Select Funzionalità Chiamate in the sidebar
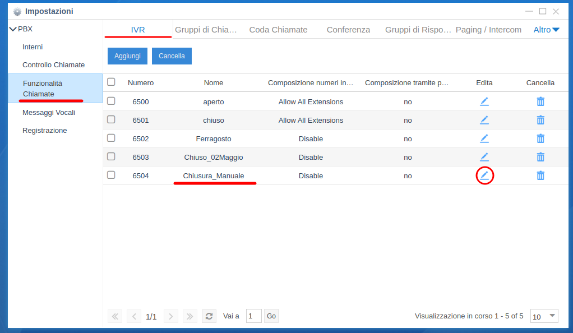 (x=55, y=89)
